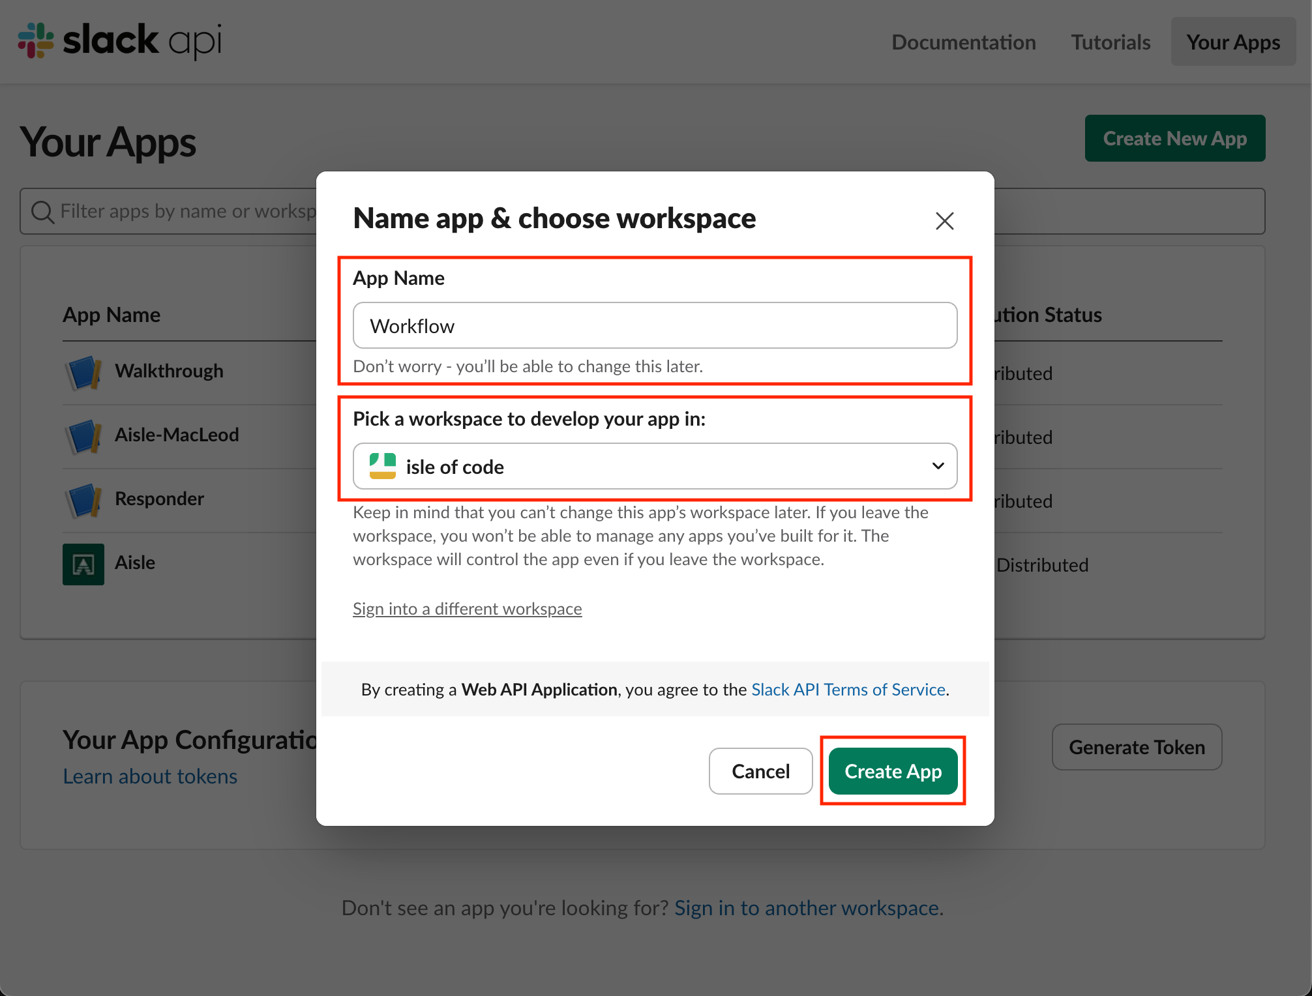Viewport: 1312px width, 996px height.
Task: Click the Generate Token button
Action: point(1137,747)
